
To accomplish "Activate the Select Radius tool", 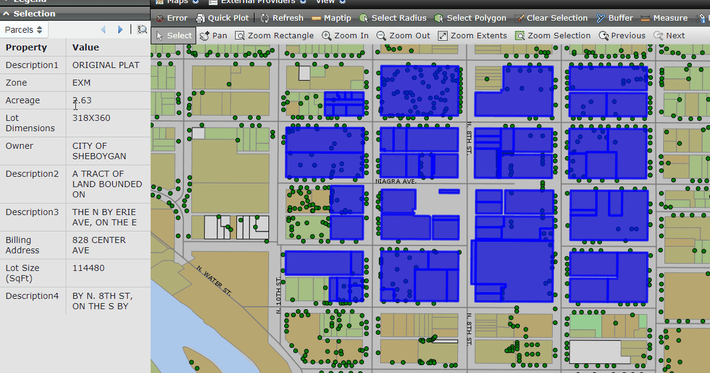I will 394,18.
